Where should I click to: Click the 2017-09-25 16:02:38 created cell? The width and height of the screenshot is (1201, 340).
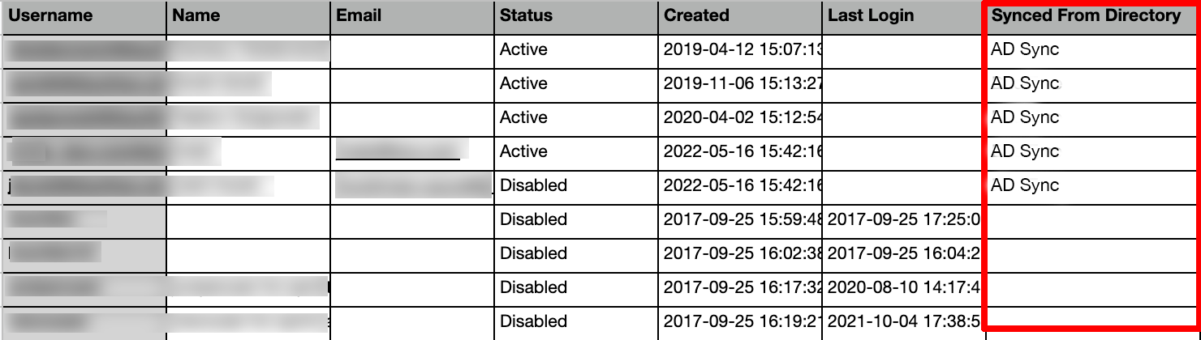coord(742,254)
